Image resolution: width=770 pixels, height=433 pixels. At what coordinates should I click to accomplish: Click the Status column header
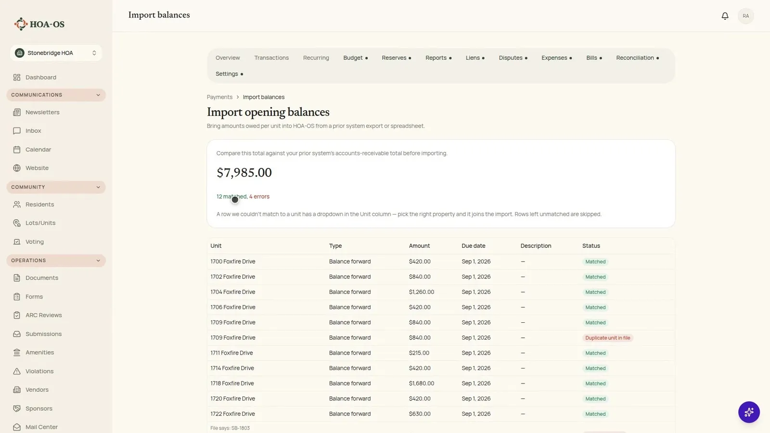tap(591, 246)
